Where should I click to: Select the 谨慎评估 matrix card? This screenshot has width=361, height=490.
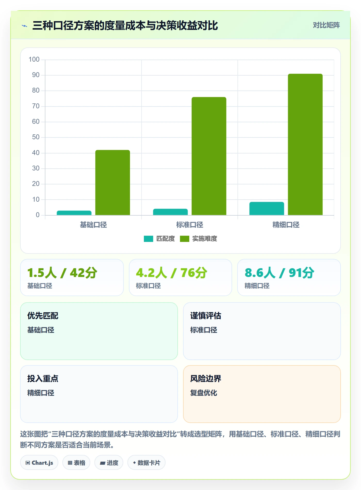tap(262, 331)
